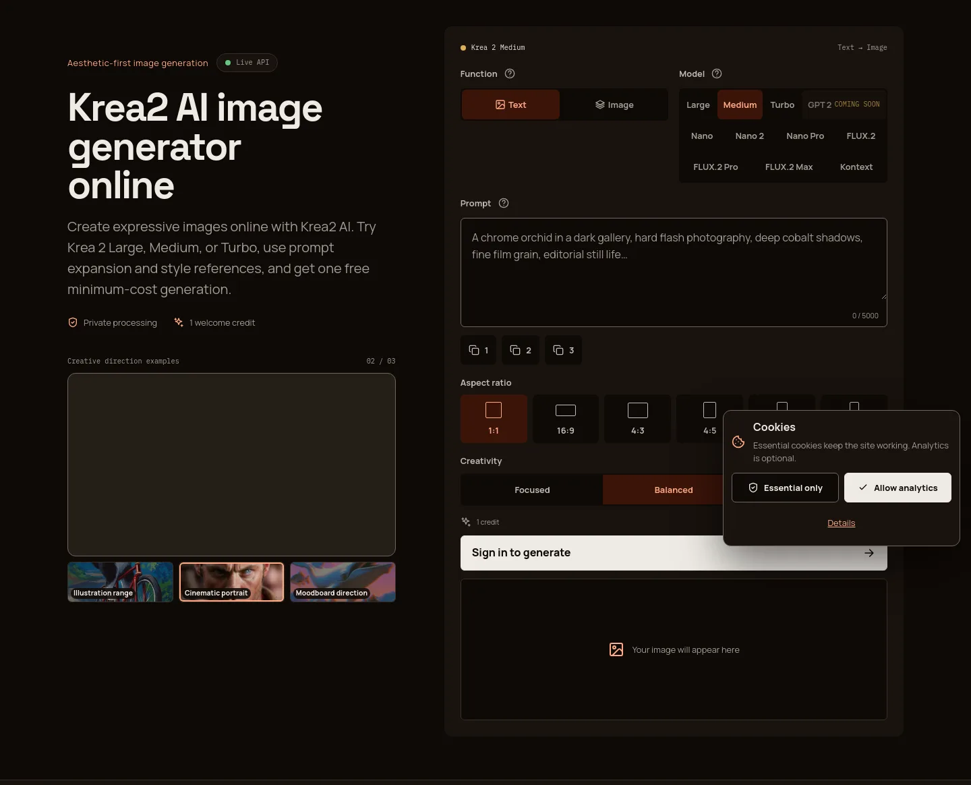Image resolution: width=971 pixels, height=785 pixels.
Task: Choose the Kontext model
Action: pos(856,167)
